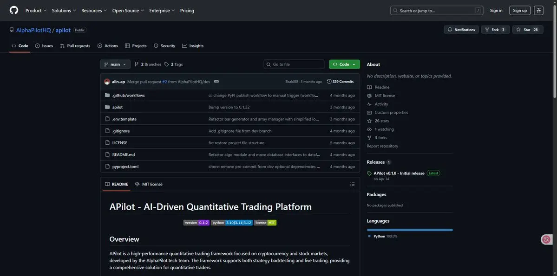This screenshot has height=276, width=557.
Task: Select the MIT license tab in README
Action: pos(149,184)
